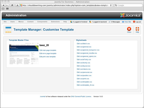Open the bookmarks book icon

[x=3, y=9]
